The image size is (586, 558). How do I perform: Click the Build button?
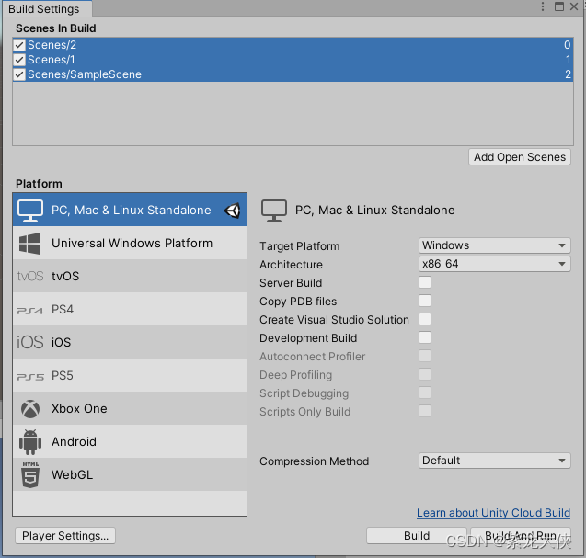[x=417, y=536]
